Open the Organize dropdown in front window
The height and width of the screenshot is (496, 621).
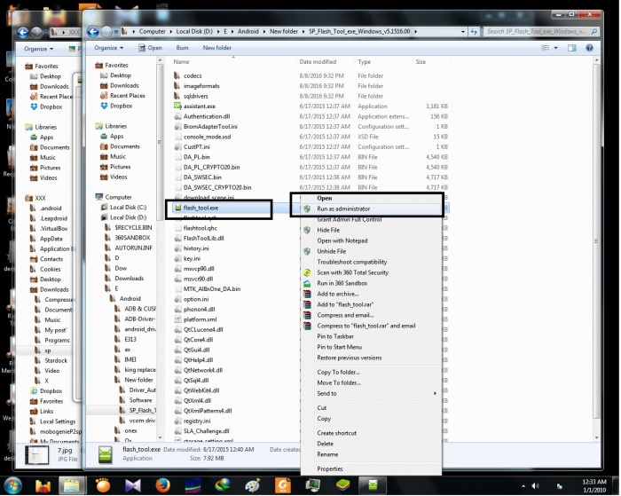(108, 48)
